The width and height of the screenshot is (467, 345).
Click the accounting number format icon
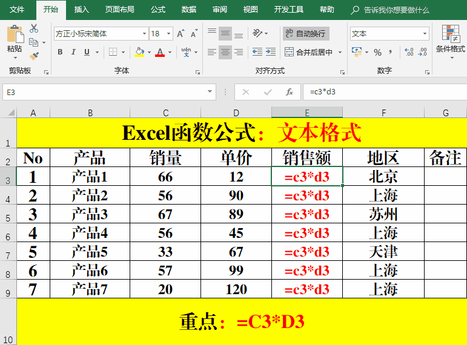pos(357,52)
